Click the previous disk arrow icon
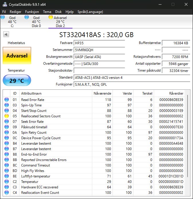 pyautogui.click(x=6, y=34)
